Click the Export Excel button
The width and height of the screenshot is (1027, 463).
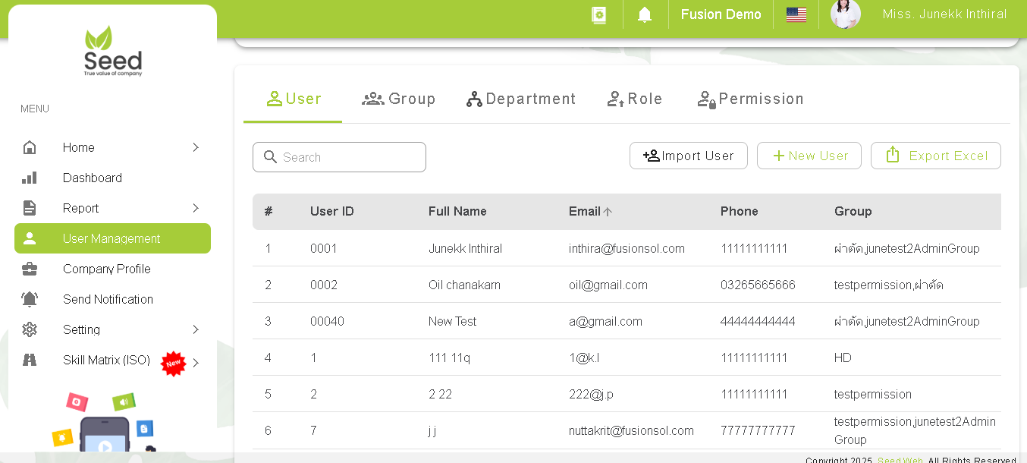[x=935, y=156]
